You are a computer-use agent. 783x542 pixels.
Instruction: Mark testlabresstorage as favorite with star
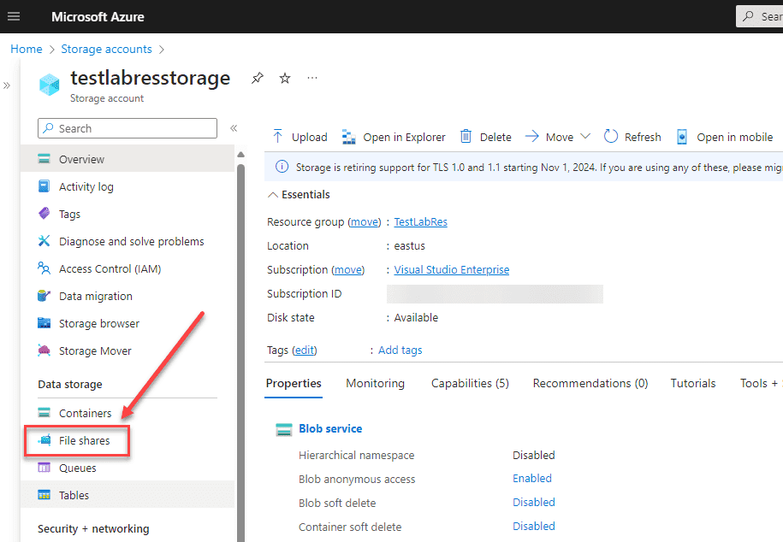[x=285, y=78]
